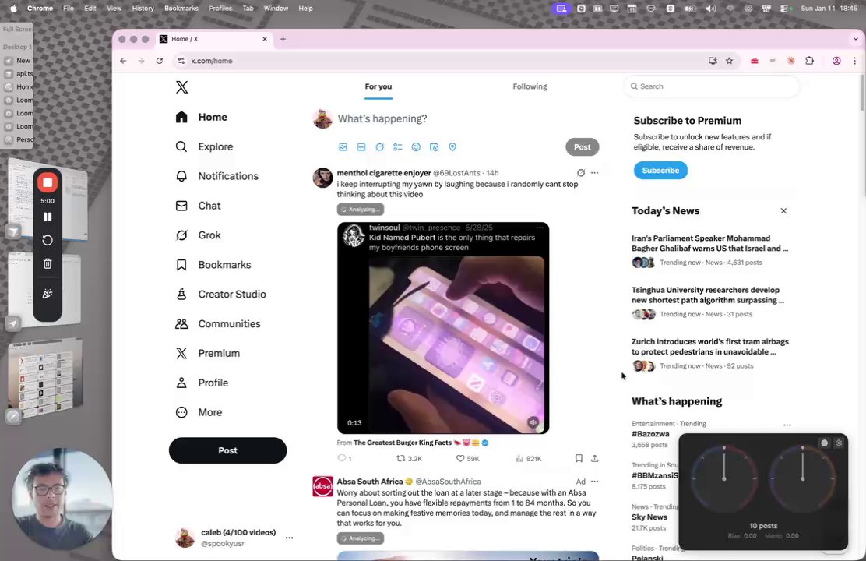Image resolution: width=866 pixels, height=561 pixels.
Task: Click reply icon on the video post
Action: (x=342, y=458)
